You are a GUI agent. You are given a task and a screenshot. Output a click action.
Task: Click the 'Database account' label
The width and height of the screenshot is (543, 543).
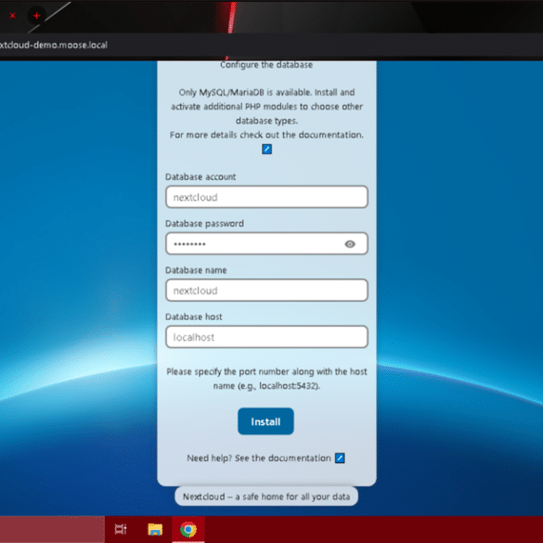200,177
